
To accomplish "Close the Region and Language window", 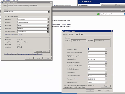I will point(51,2).
